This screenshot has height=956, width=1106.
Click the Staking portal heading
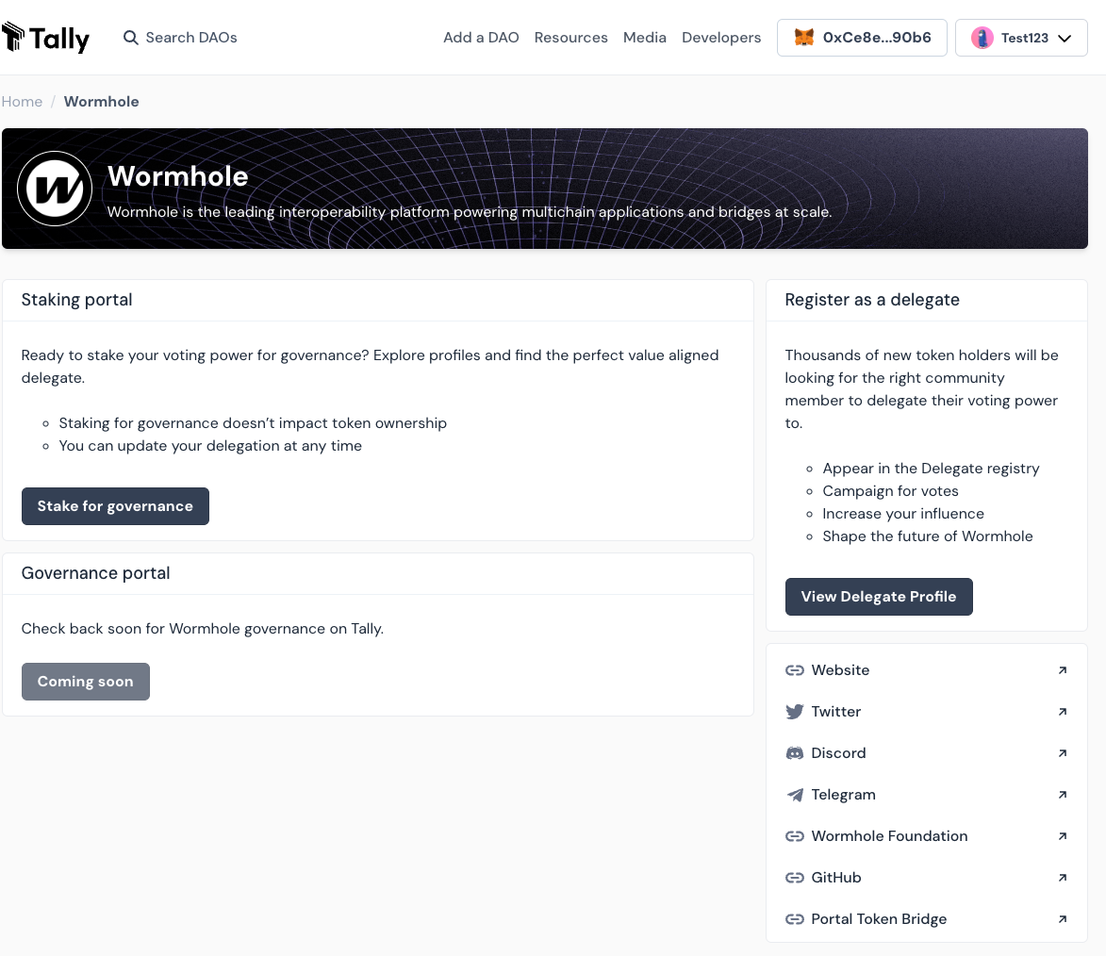coord(77,300)
